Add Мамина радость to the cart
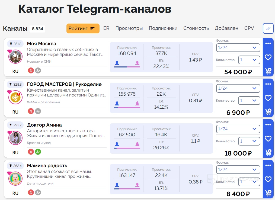The image size is (275, 200). pyautogui.click(x=268, y=193)
